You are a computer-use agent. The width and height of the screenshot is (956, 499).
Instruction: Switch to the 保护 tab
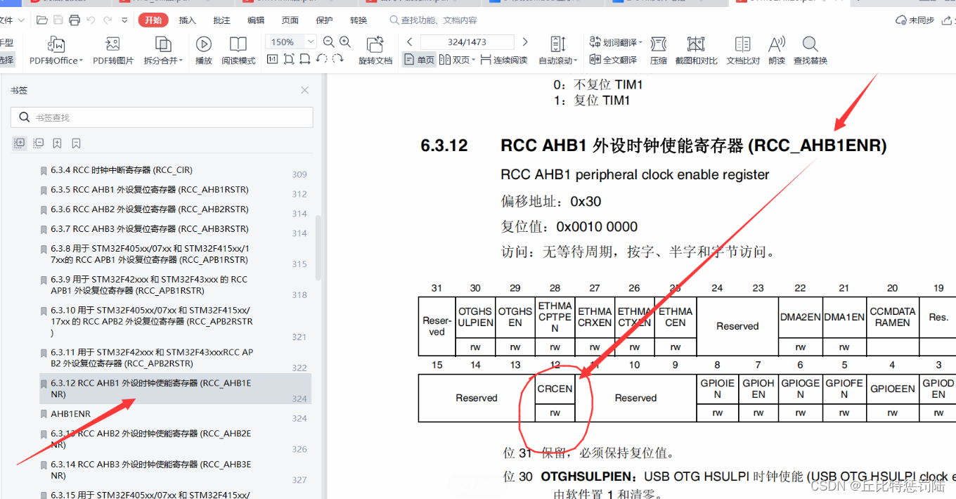click(x=325, y=20)
